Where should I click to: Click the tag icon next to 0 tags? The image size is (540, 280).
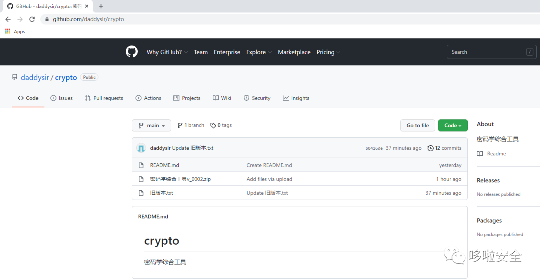click(x=213, y=126)
